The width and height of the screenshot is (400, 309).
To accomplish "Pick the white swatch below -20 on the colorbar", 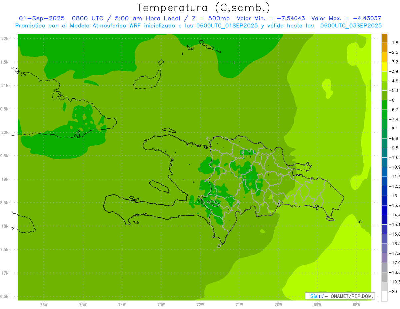I will coord(384,296).
